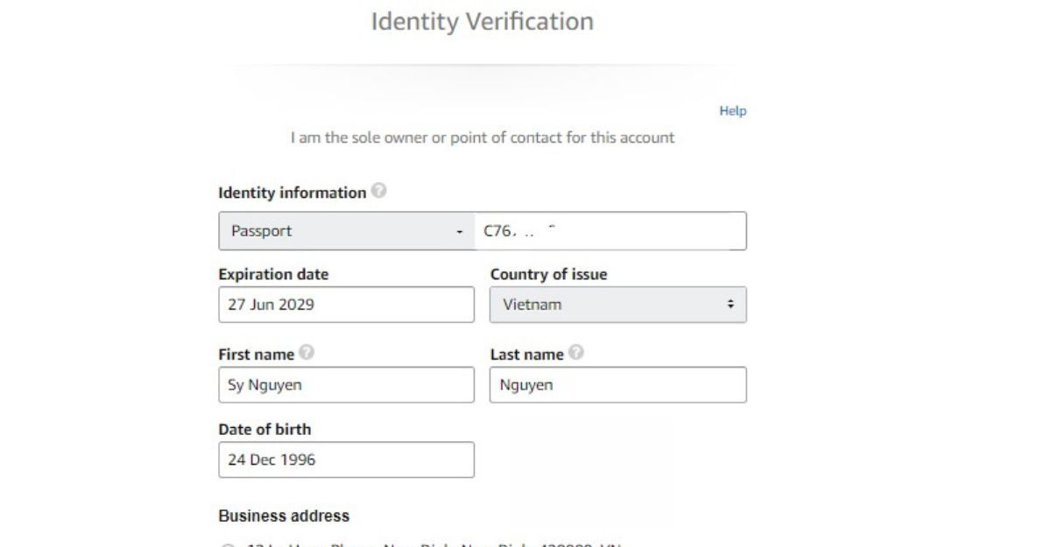Click the Last name field containing Nguyen
1051x547 pixels.
click(617, 385)
